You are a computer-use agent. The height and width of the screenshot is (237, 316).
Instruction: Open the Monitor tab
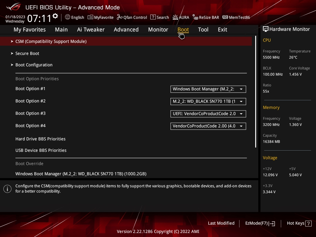point(158,30)
